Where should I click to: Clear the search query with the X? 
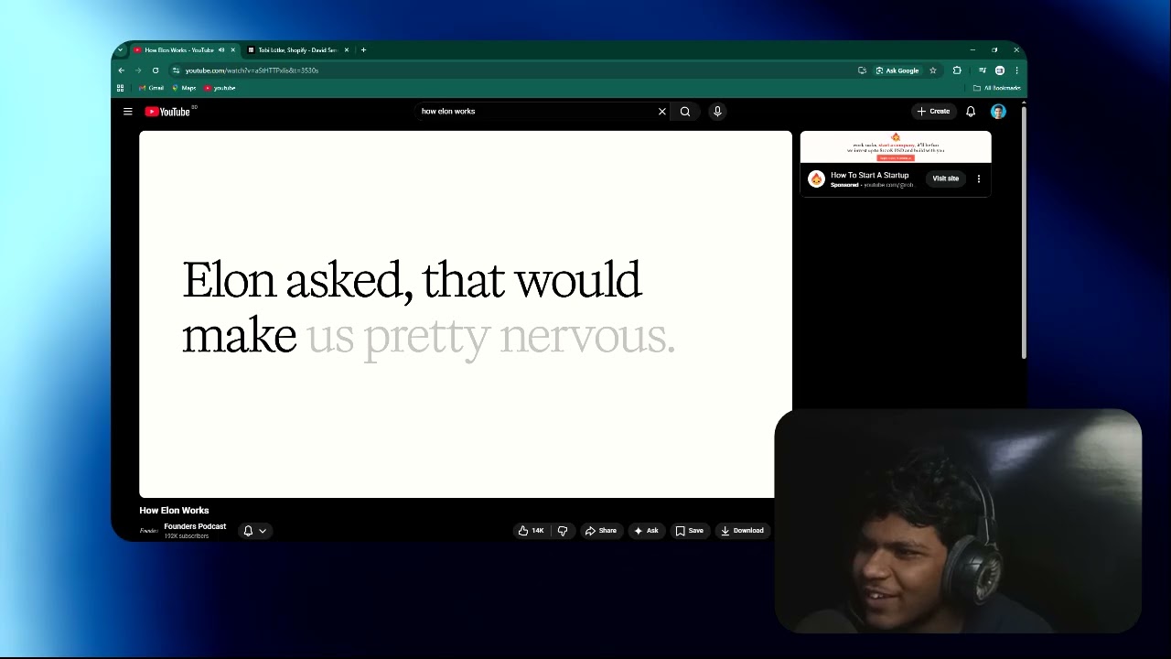pos(662,112)
